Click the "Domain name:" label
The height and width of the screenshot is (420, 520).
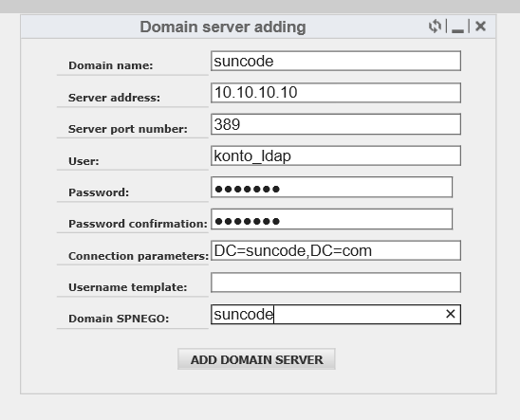[111, 65]
